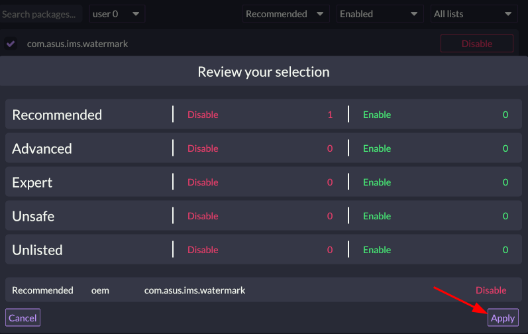This screenshot has height=334, width=528.
Task: Click the Search packages input field
Action: tap(40, 13)
